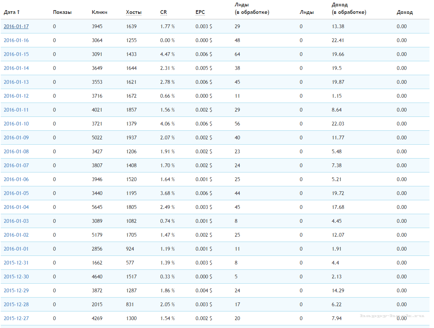Open the 2016-01-06 date link
The width and height of the screenshot is (434, 328).
(16, 179)
